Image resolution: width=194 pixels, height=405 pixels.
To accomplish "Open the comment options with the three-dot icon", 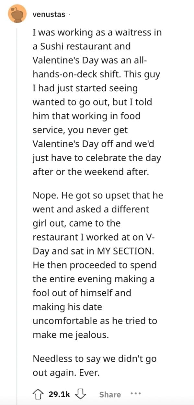I will (135, 394).
